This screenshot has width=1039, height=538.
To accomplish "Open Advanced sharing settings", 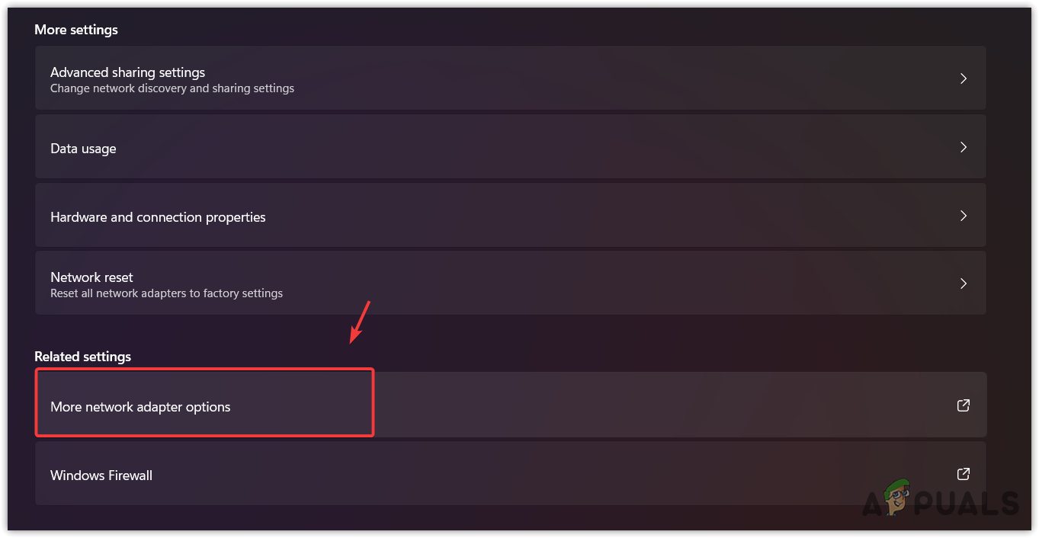I will [x=127, y=72].
